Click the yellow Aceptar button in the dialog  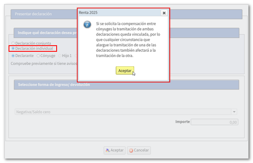click(x=125, y=70)
